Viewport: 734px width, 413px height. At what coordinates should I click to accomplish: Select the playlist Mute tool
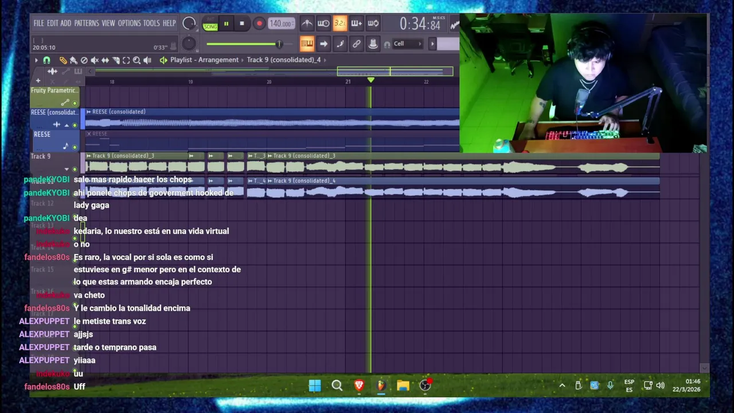pos(95,60)
